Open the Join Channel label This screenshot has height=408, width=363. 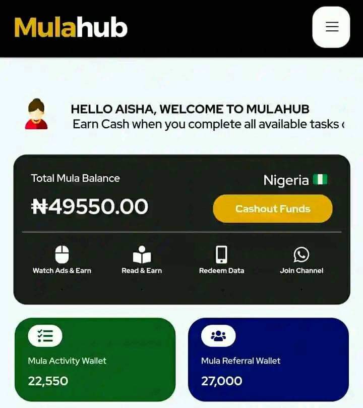point(301,271)
